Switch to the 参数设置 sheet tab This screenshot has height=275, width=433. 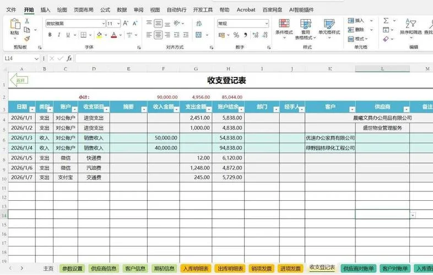pos(72,268)
